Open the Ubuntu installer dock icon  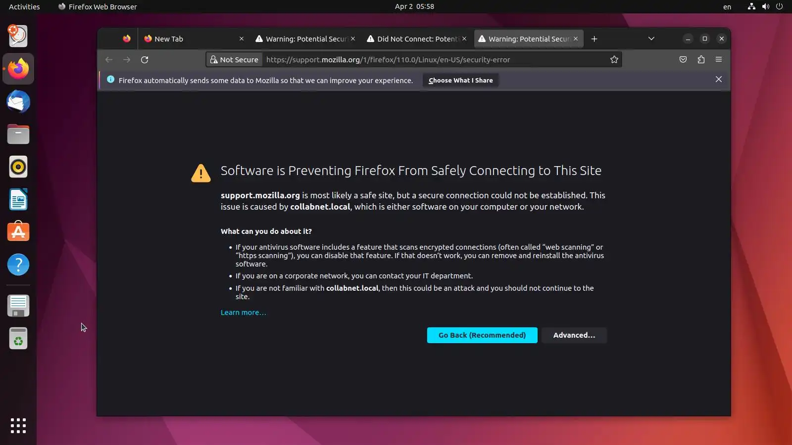(x=18, y=36)
